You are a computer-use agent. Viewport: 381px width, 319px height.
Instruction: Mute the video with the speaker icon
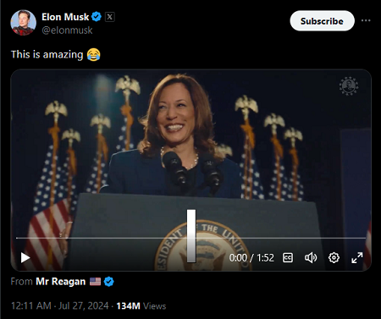311,258
